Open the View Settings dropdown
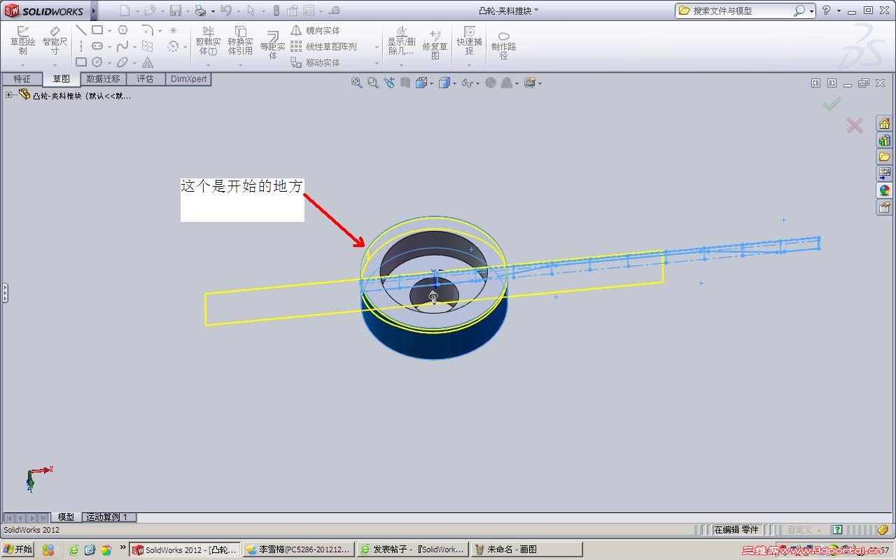This screenshot has height=560, width=896. (x=540, y=83)
